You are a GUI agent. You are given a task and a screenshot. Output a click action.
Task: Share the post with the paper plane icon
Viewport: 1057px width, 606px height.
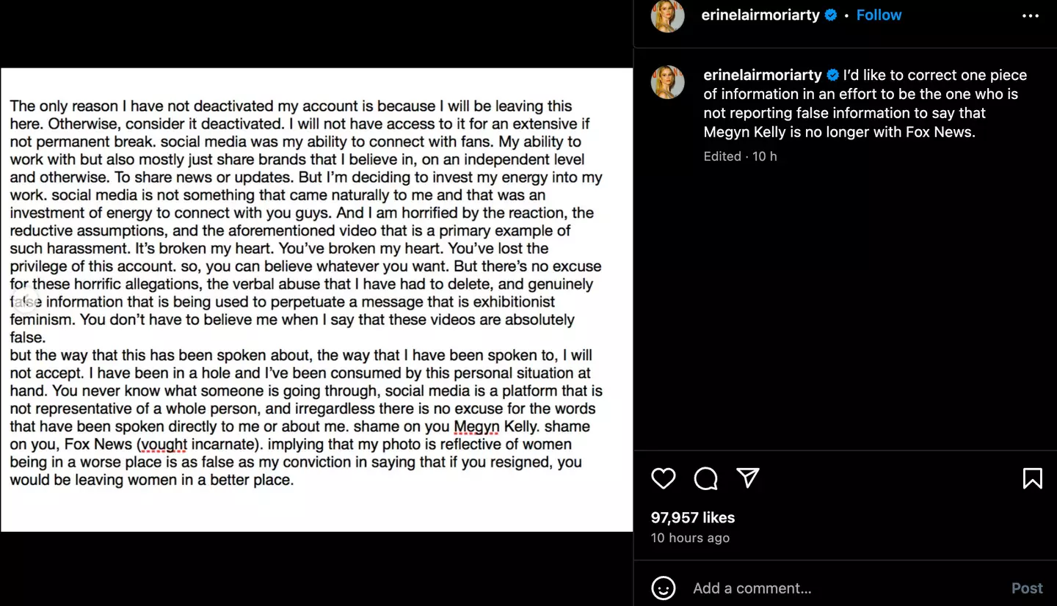point(748,478)
